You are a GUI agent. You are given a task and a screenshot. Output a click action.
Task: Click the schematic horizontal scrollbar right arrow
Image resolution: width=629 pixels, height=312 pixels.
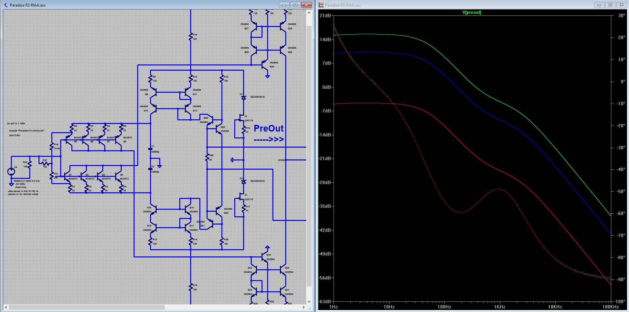pos(304,307)
